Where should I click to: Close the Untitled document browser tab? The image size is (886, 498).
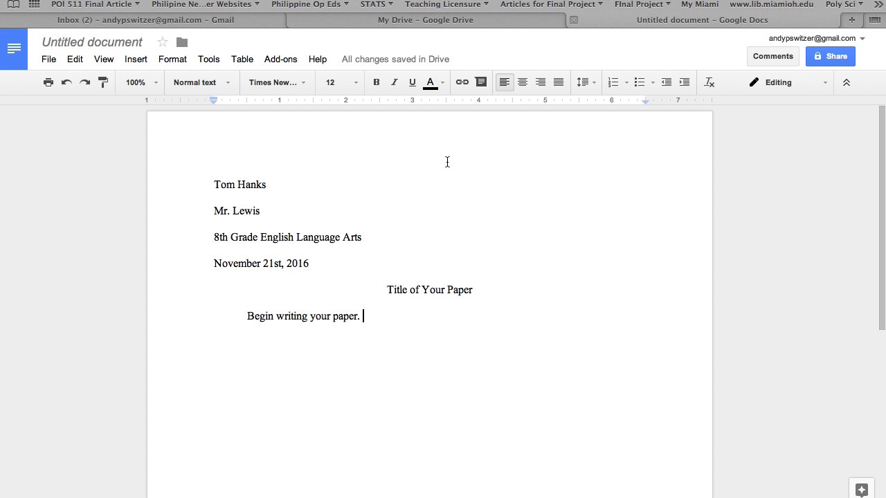573,20
